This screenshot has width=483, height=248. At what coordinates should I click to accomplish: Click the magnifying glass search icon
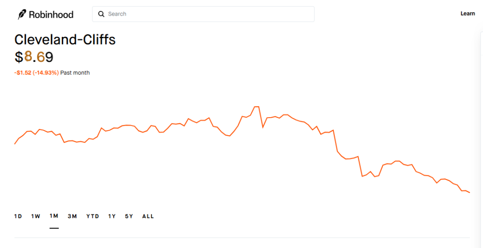tap(101, 14)
